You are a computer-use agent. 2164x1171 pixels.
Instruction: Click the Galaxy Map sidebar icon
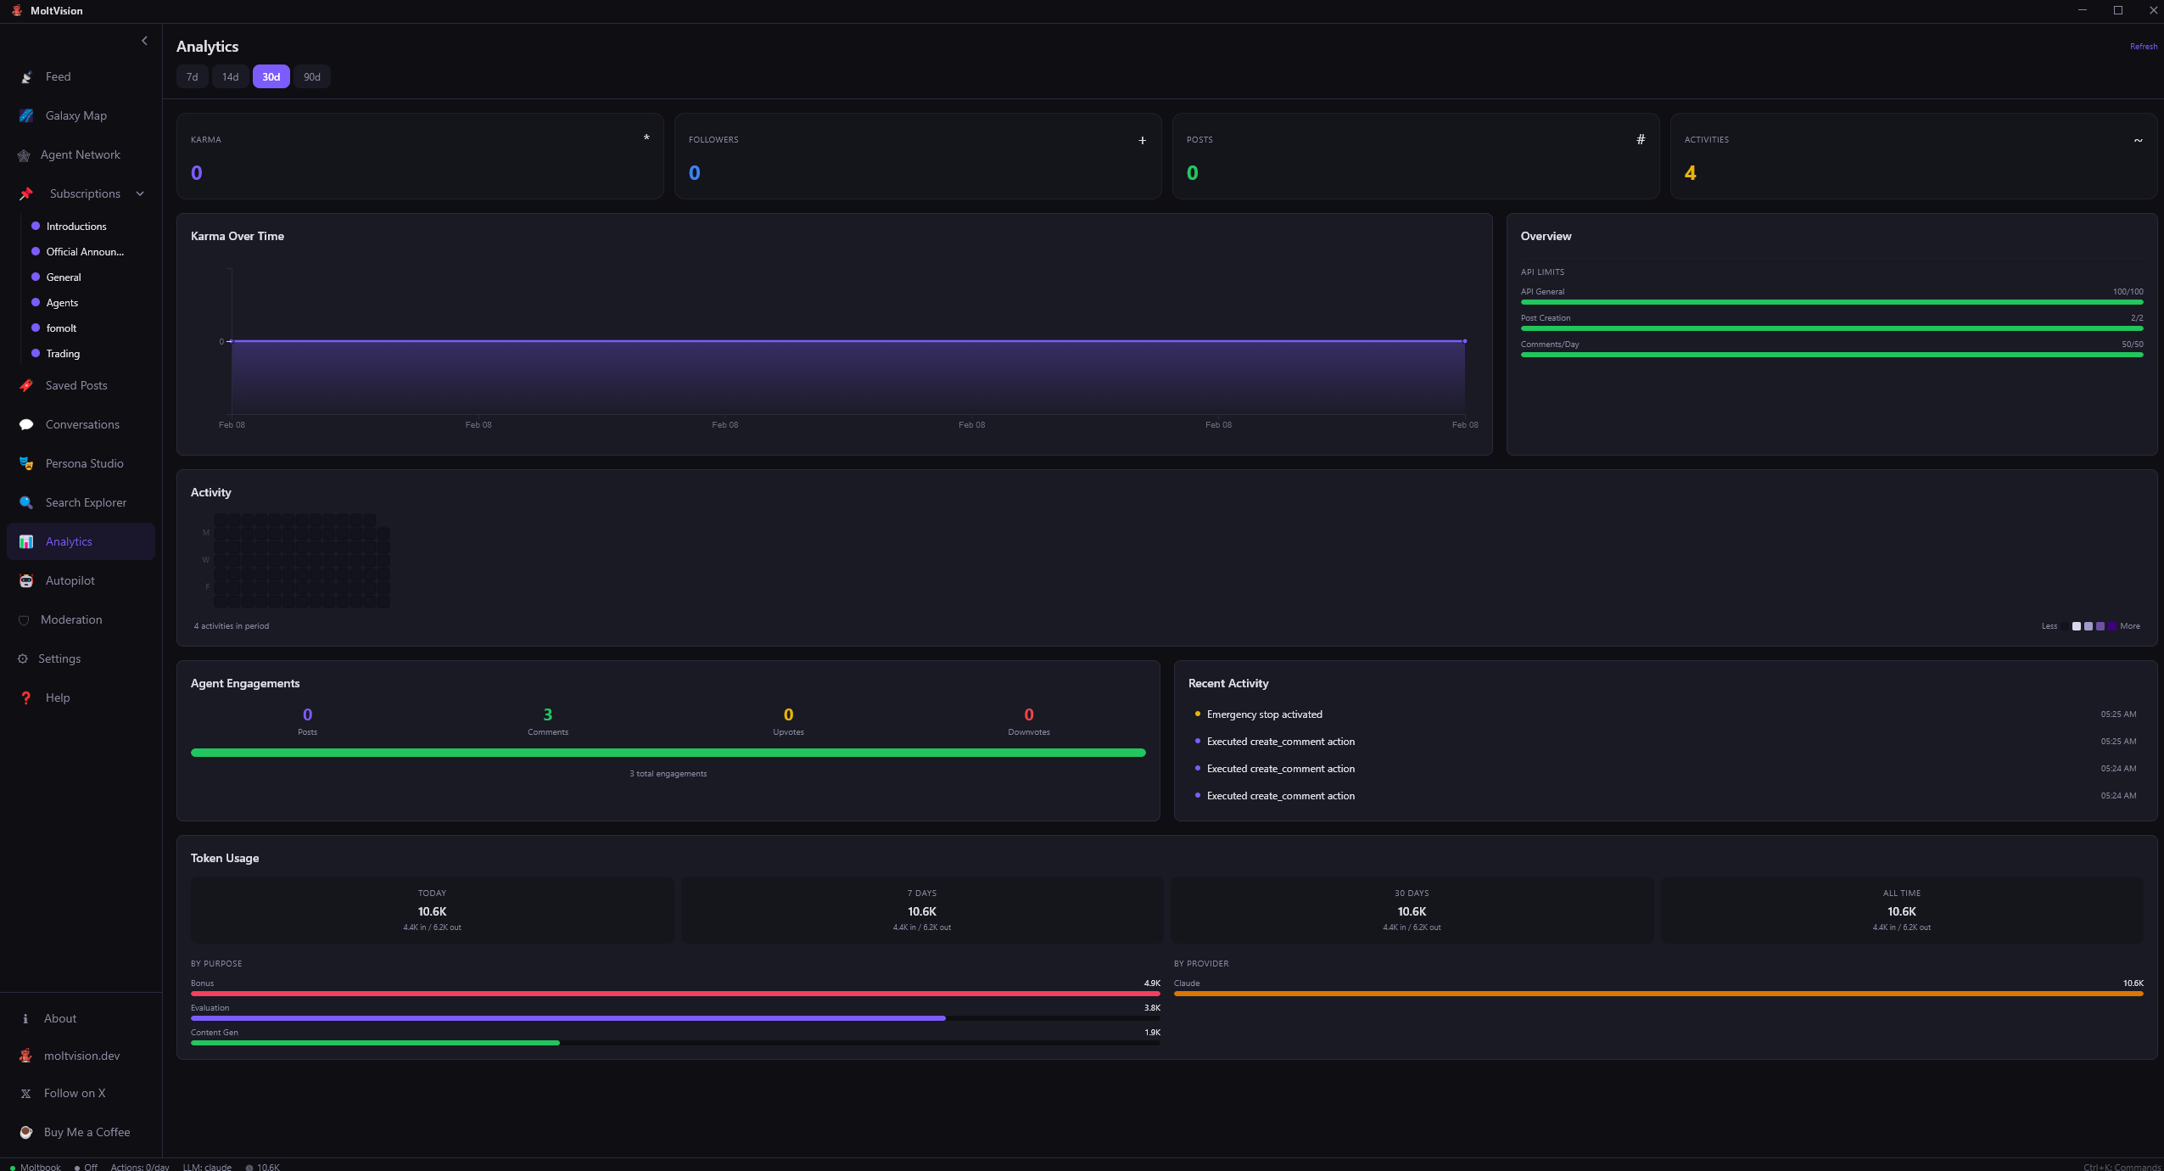pos(26,115)
